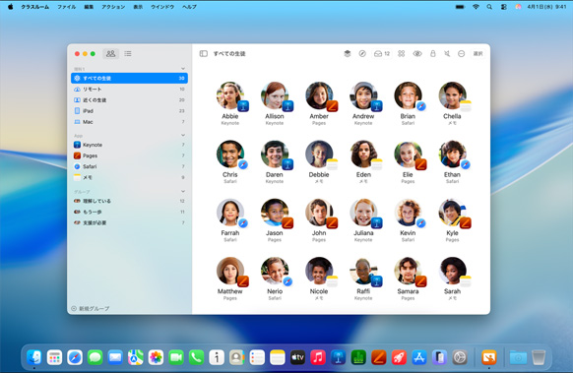Viewport: 573px width, 373px height.
Task: Select student Brian's avatar
Action: coord(408,95)
